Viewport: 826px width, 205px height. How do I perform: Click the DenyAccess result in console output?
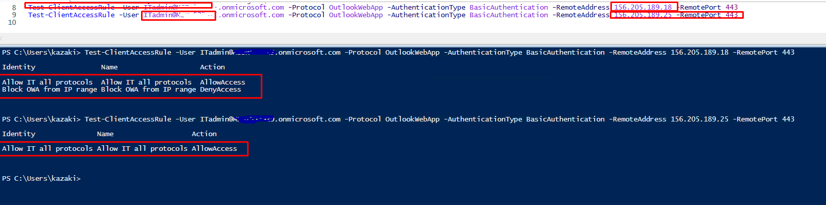(x=220, y=89)
